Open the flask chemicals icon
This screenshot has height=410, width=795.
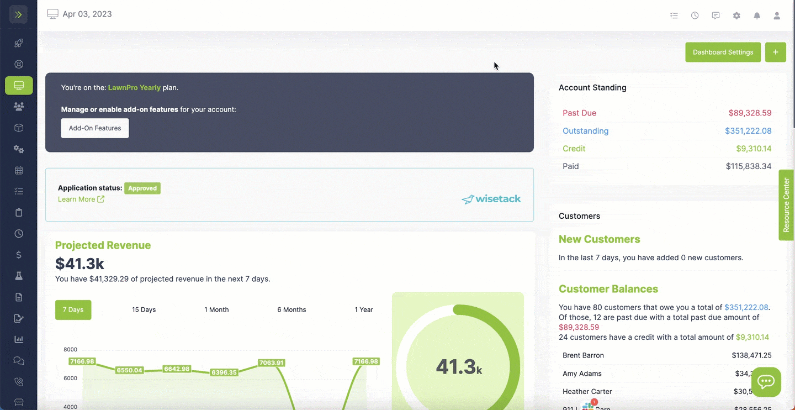tap(19, 276)
